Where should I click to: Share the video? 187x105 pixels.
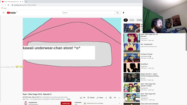(x=100, y=98)
